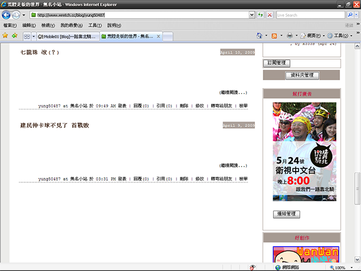
Task: Click the 一路靠北騎 cycling ad banner
Action: point(305,152)
